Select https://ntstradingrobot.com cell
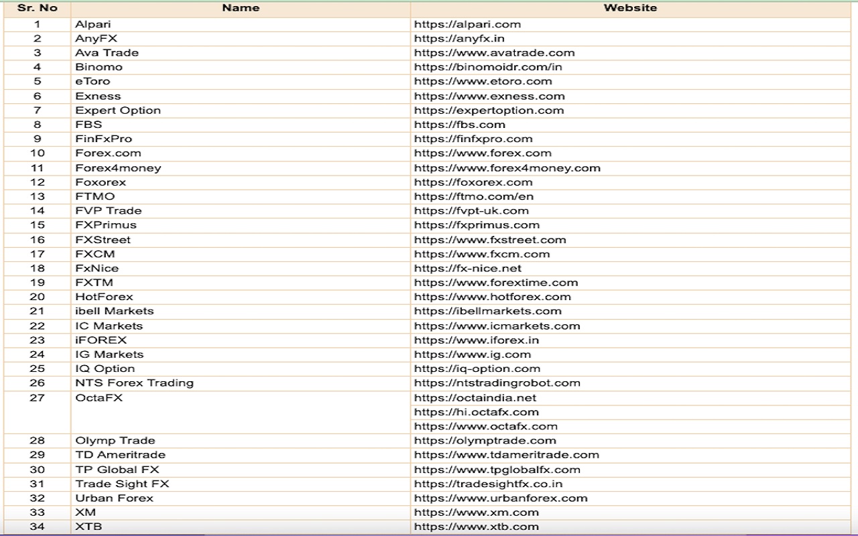The height and width of the screenshot is (536, 858). click(x=630, y=383)
